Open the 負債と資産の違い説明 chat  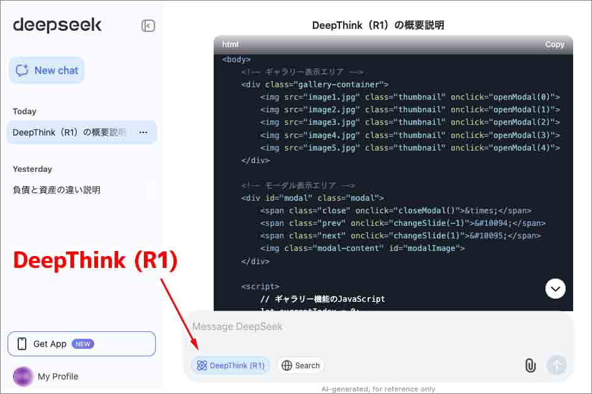coord(57,189)
